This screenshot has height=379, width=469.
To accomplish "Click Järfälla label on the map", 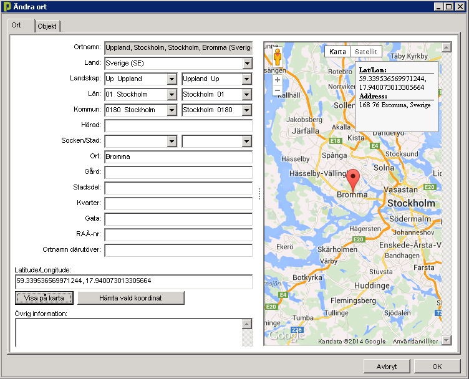I will point(306,131).
